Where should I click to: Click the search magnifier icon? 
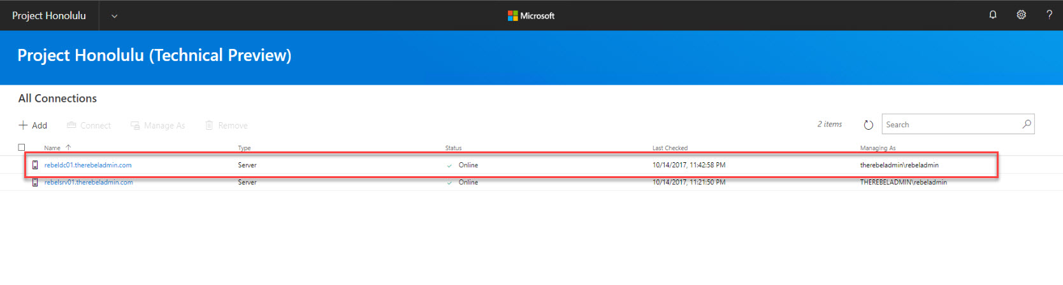(x=1026, y=124)
